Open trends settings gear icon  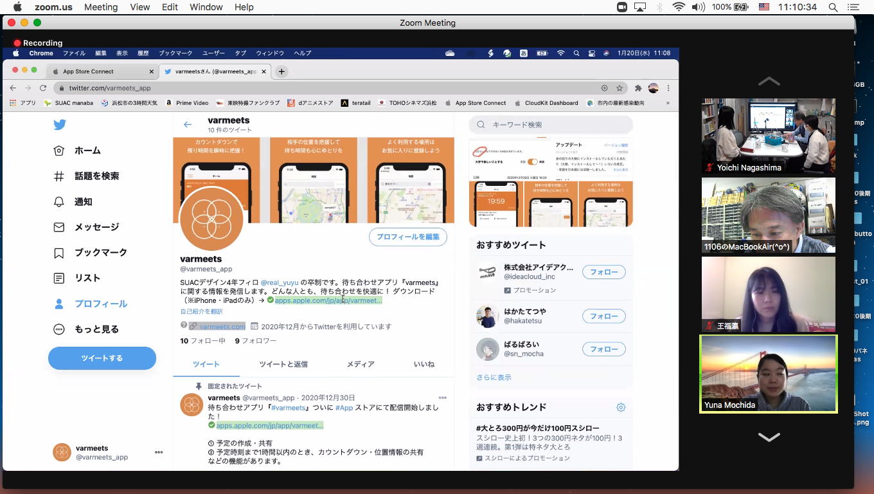point(621,407)
